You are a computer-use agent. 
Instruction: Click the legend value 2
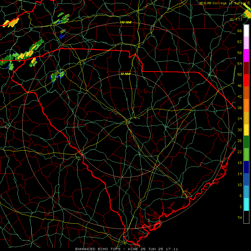click(x=241, y=207)
